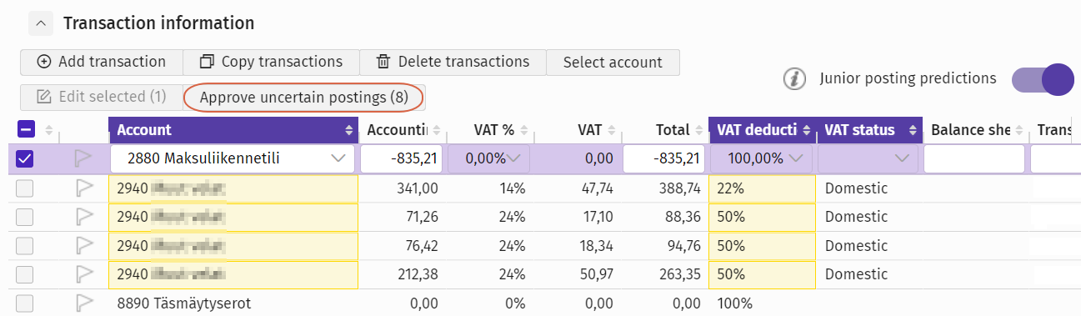Tick the checkbox for the 8890 Täsmäytyserot row
1081x316 pixels.
tap(25, 303)
